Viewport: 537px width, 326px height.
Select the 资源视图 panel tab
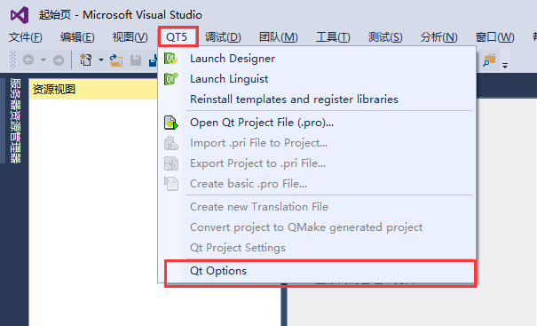(x=54, y=90)
